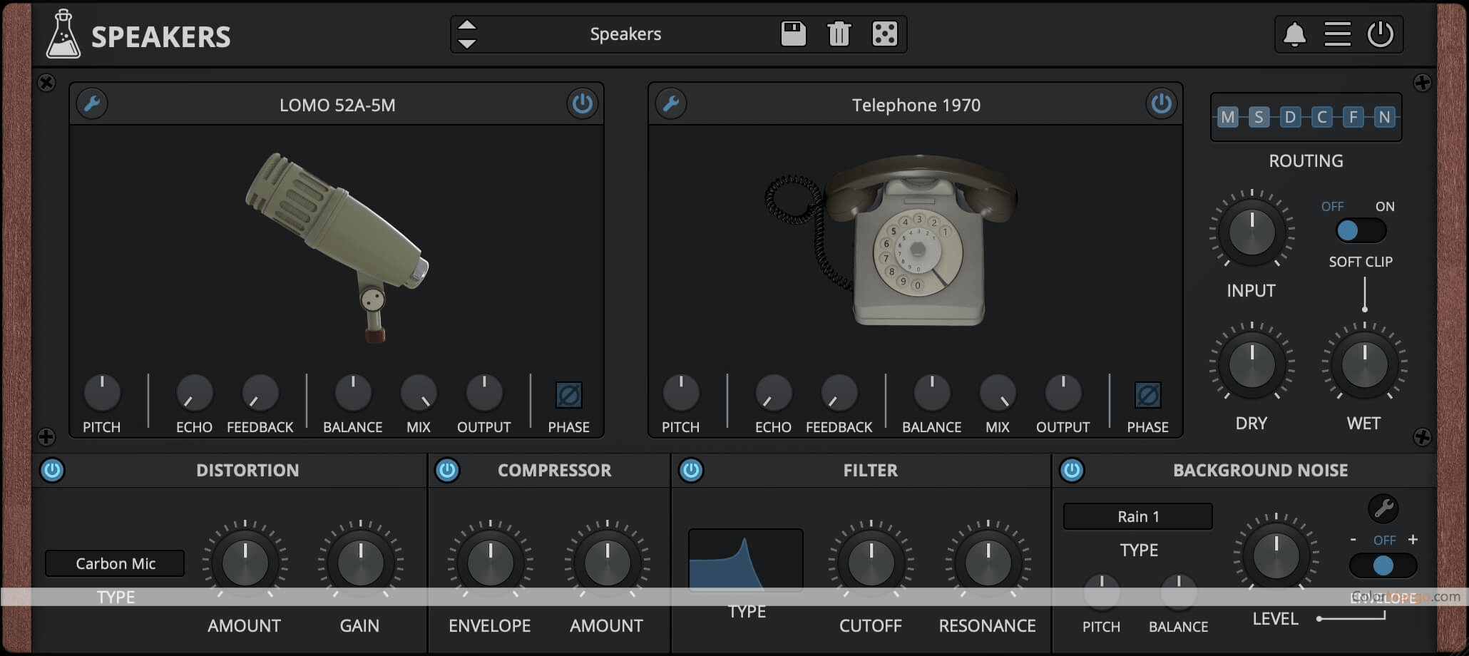Screen dimensions: 1469x656
Task: Randomize settings with the dice icon
Action: pos(884,33)
